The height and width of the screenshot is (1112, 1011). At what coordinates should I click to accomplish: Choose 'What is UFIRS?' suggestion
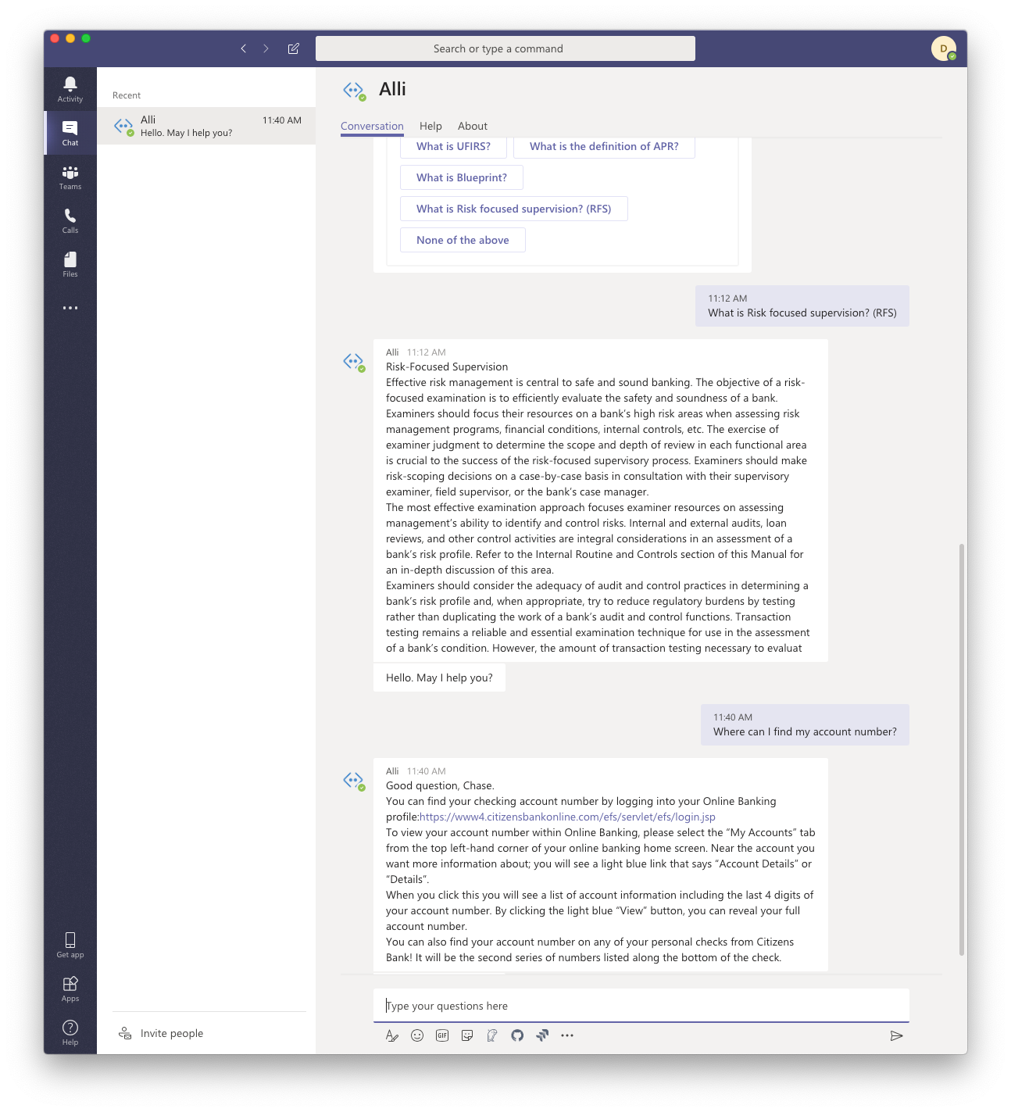click(x=453, y=146)
